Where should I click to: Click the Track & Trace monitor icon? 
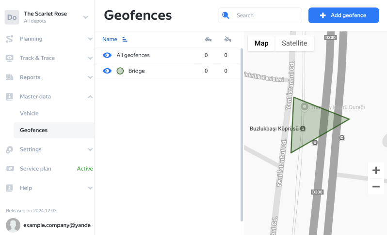9,58
